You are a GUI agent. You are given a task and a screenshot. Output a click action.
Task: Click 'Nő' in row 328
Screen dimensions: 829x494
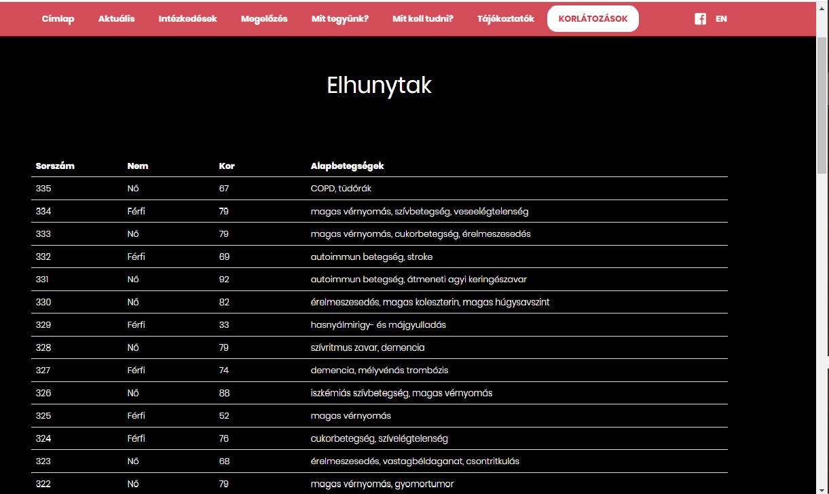pos(133,347)
